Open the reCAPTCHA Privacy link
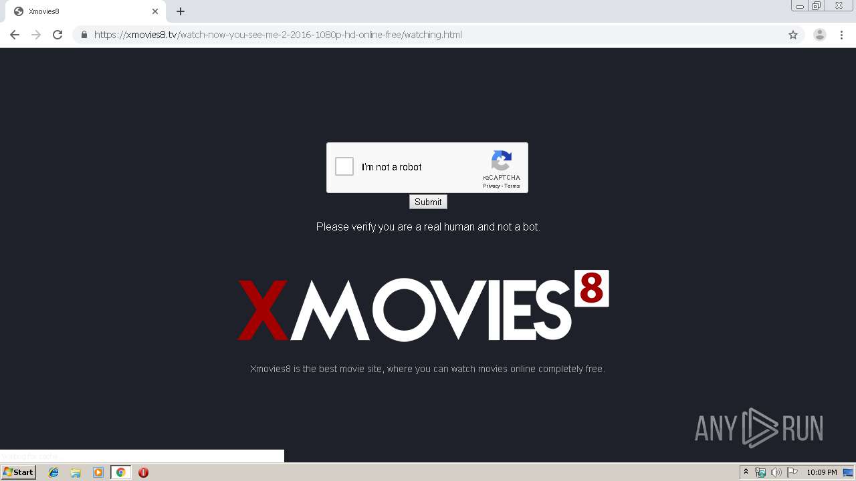The image size is (856, 481). point(491,186)
